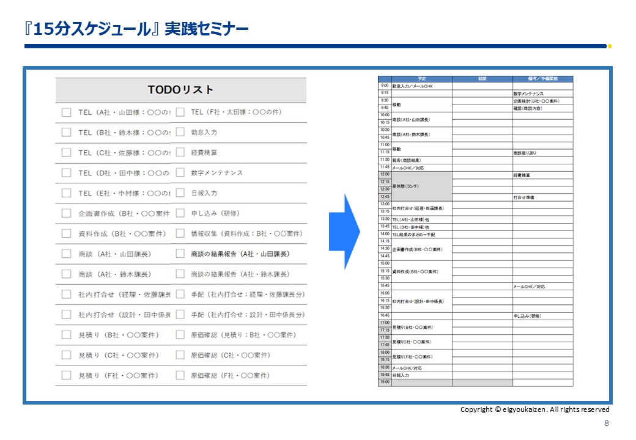Tick the 手配（社内打合せ：経理・佐藤課長分） checkbox
Image resolution: width=636 pixels, height=440 pixels.
[x=180, y=295]
